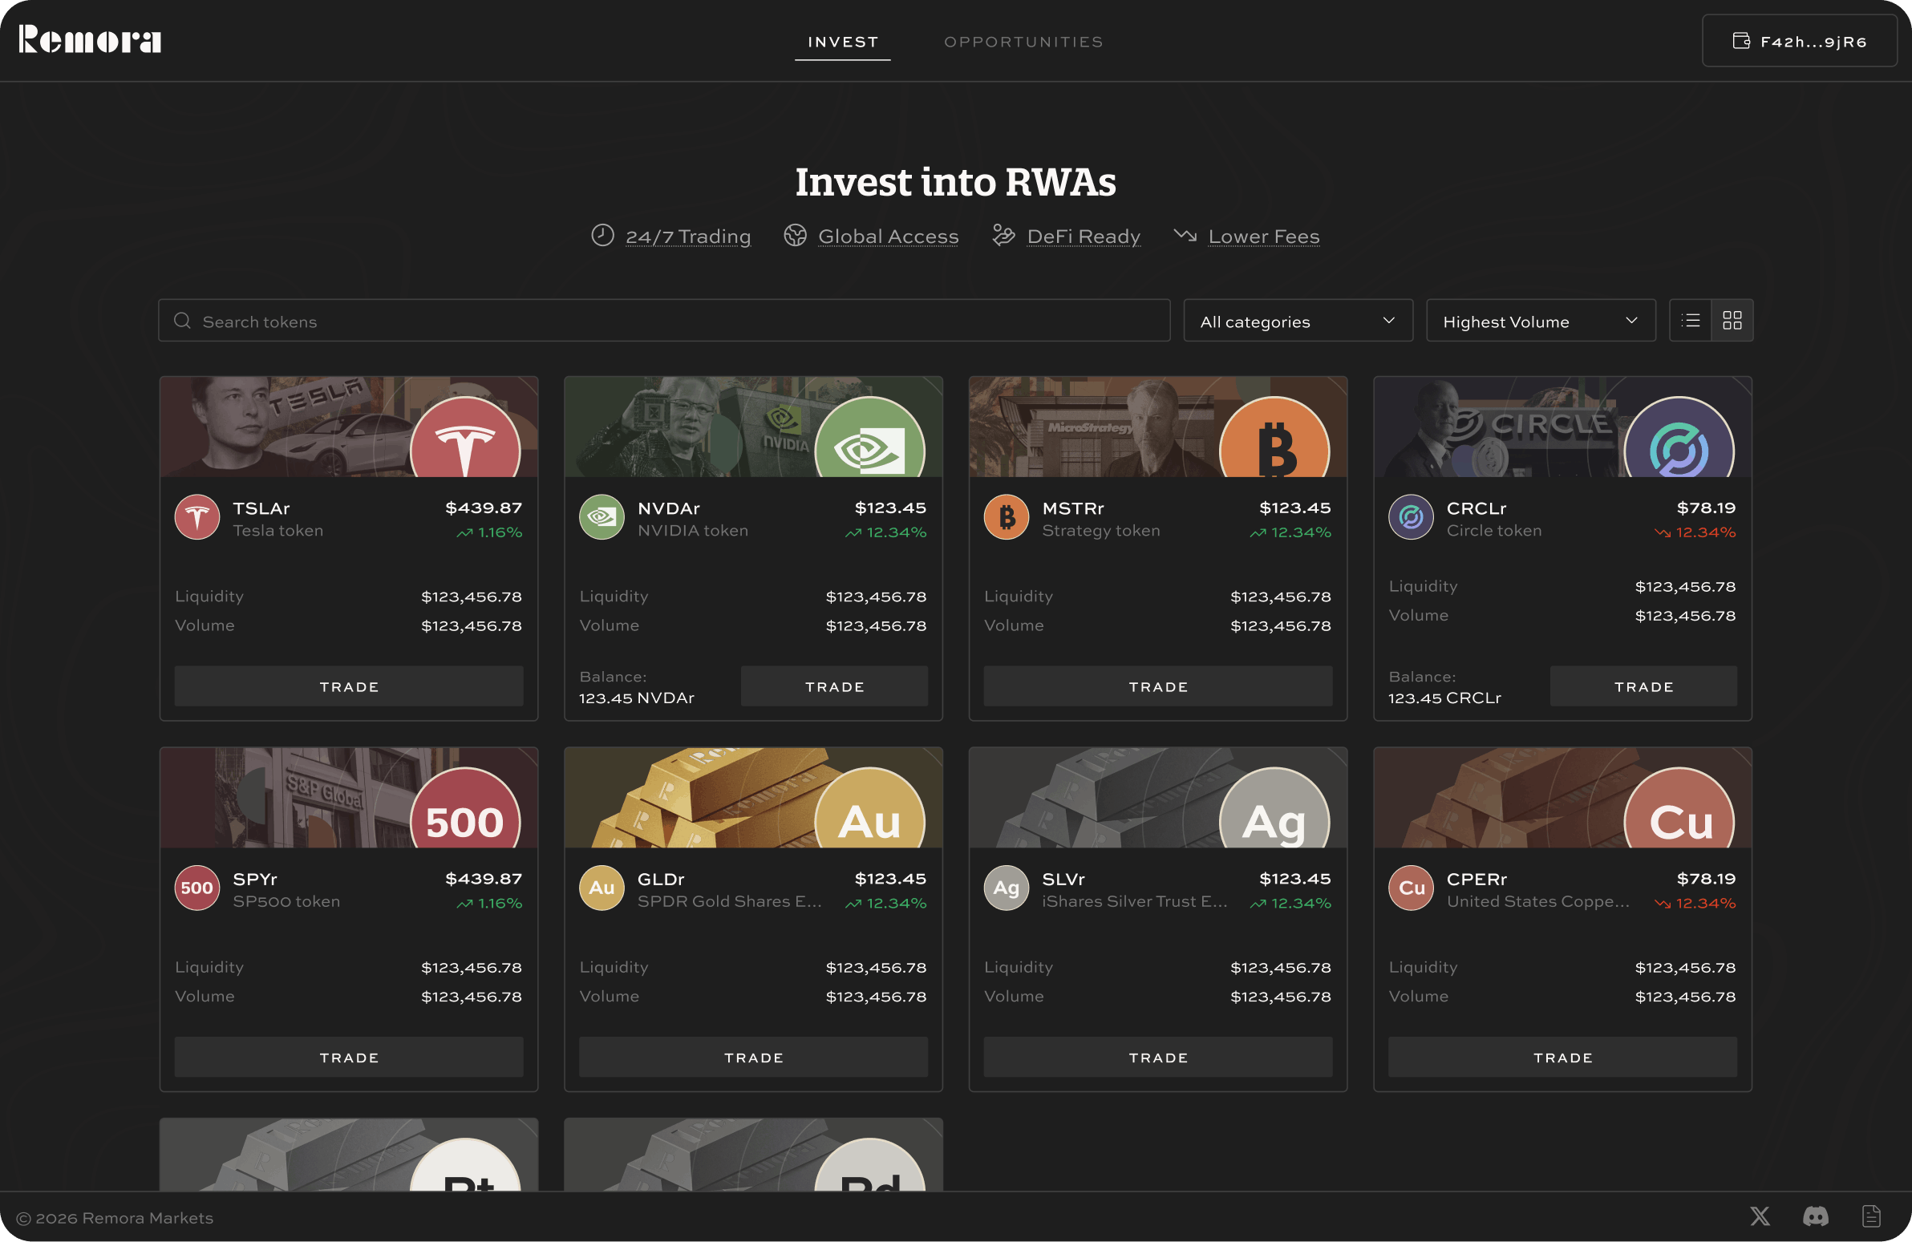Click the small Au icon beside GLDr

click(x=602, y=888)
